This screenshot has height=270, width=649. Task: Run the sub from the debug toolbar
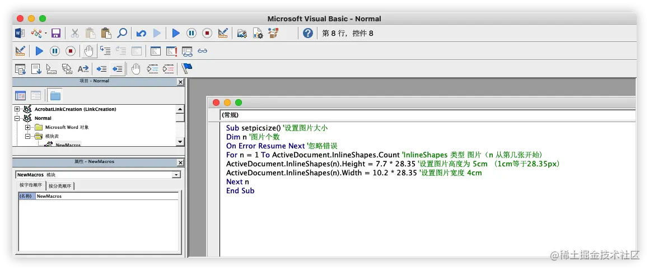click(39, 51)
